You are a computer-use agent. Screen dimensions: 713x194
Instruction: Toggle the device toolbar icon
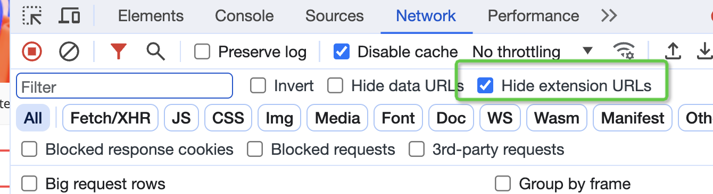click(69, 16)
